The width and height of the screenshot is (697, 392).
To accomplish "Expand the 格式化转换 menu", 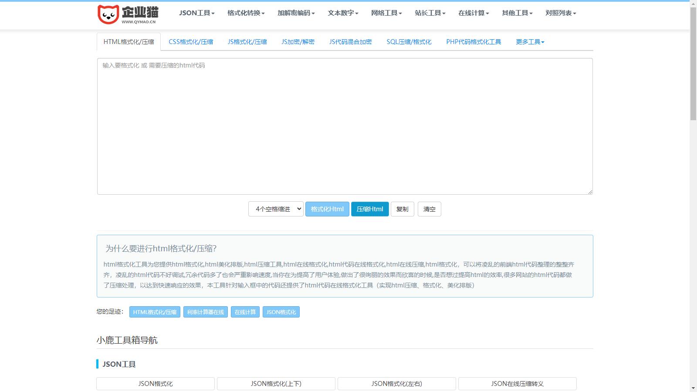I will [246, 13].
